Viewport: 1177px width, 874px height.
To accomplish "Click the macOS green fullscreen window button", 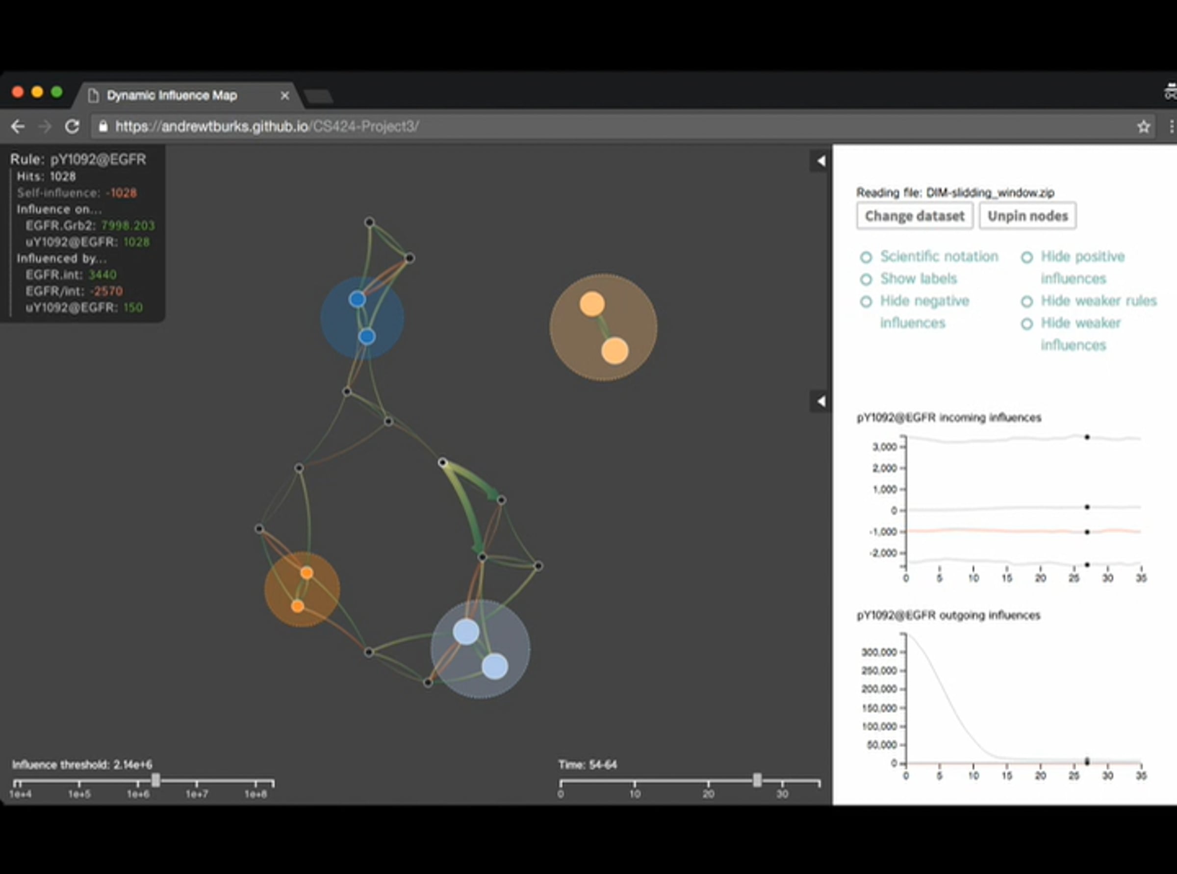I will point(56,92).
